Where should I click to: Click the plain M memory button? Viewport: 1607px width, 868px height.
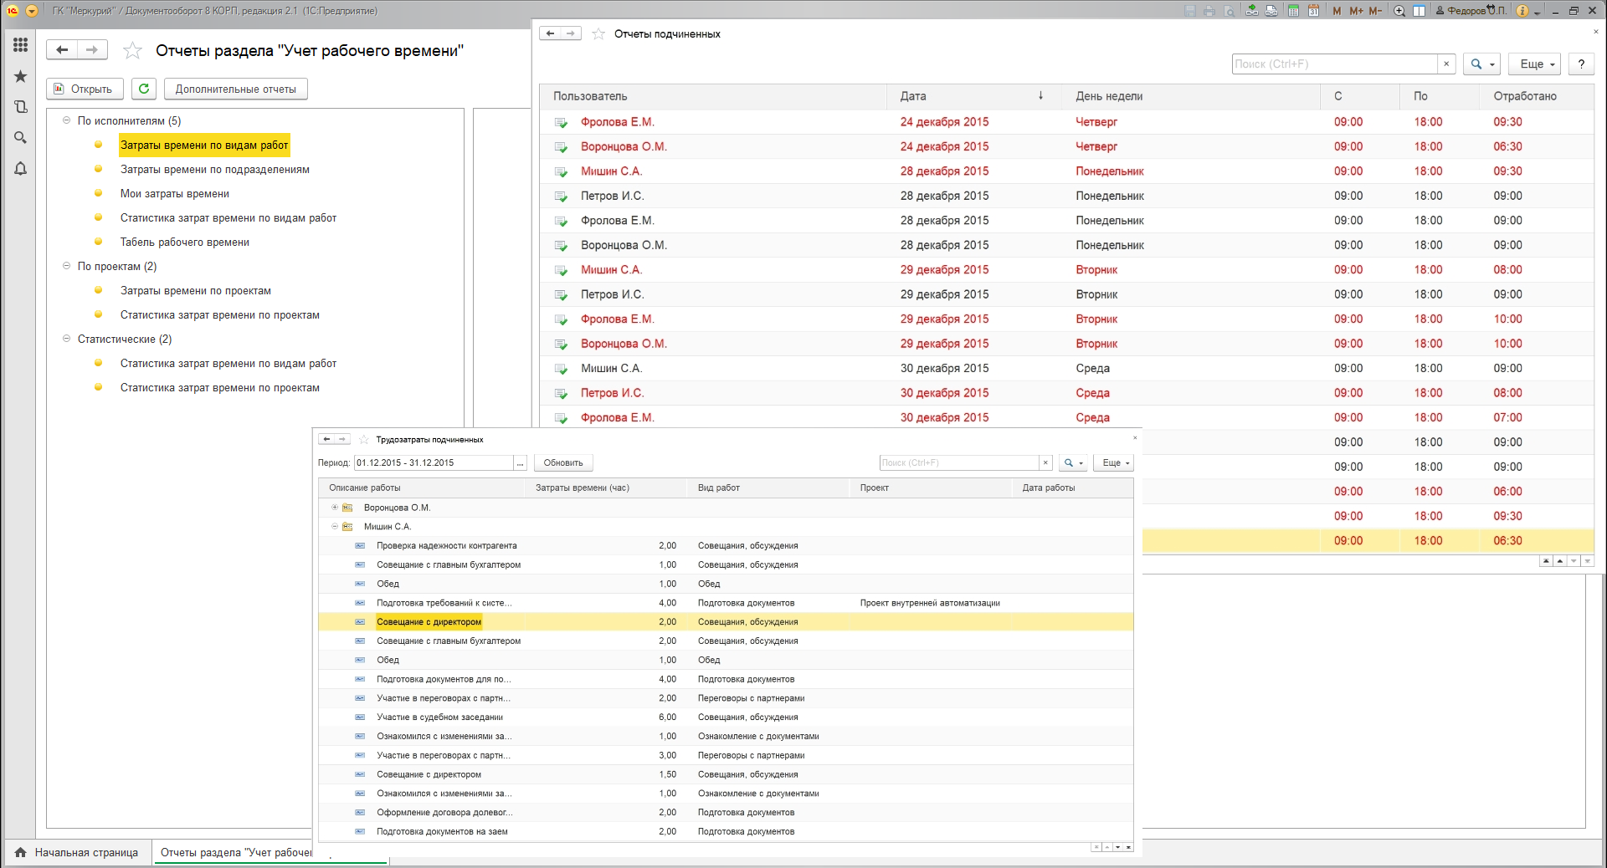click(1337, 11)
